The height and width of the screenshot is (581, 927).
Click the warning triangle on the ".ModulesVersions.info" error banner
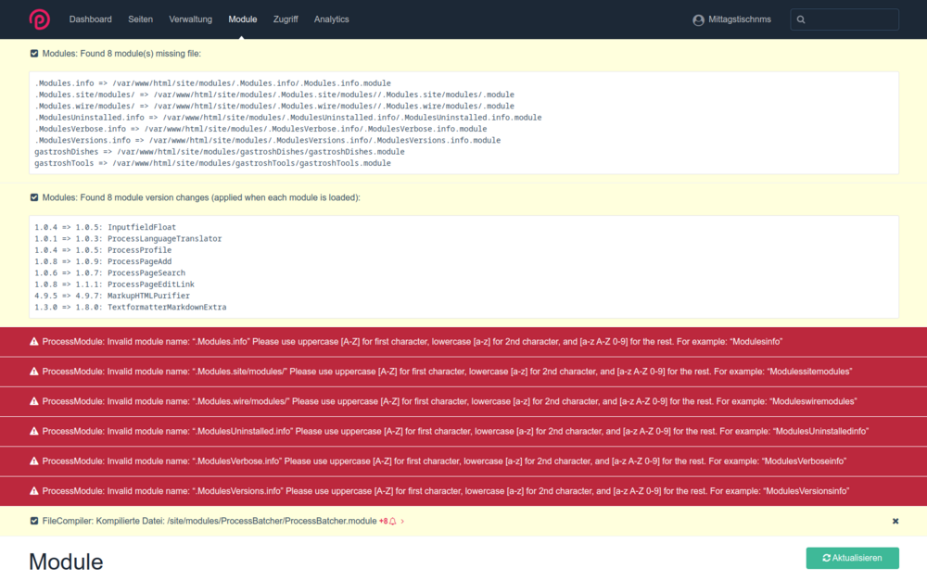pos(34,491)
